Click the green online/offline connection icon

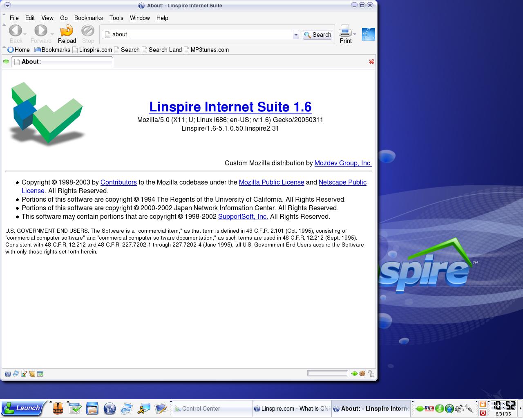click(354, 374)
